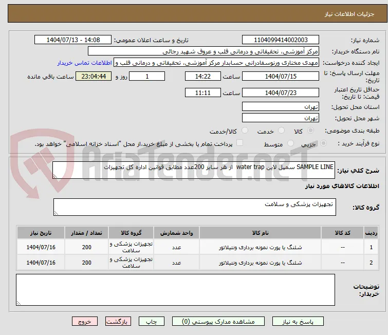This screenshot has width=388, height=335.
Task: Click unit عدد in row 2
Action: click(177, 263)
